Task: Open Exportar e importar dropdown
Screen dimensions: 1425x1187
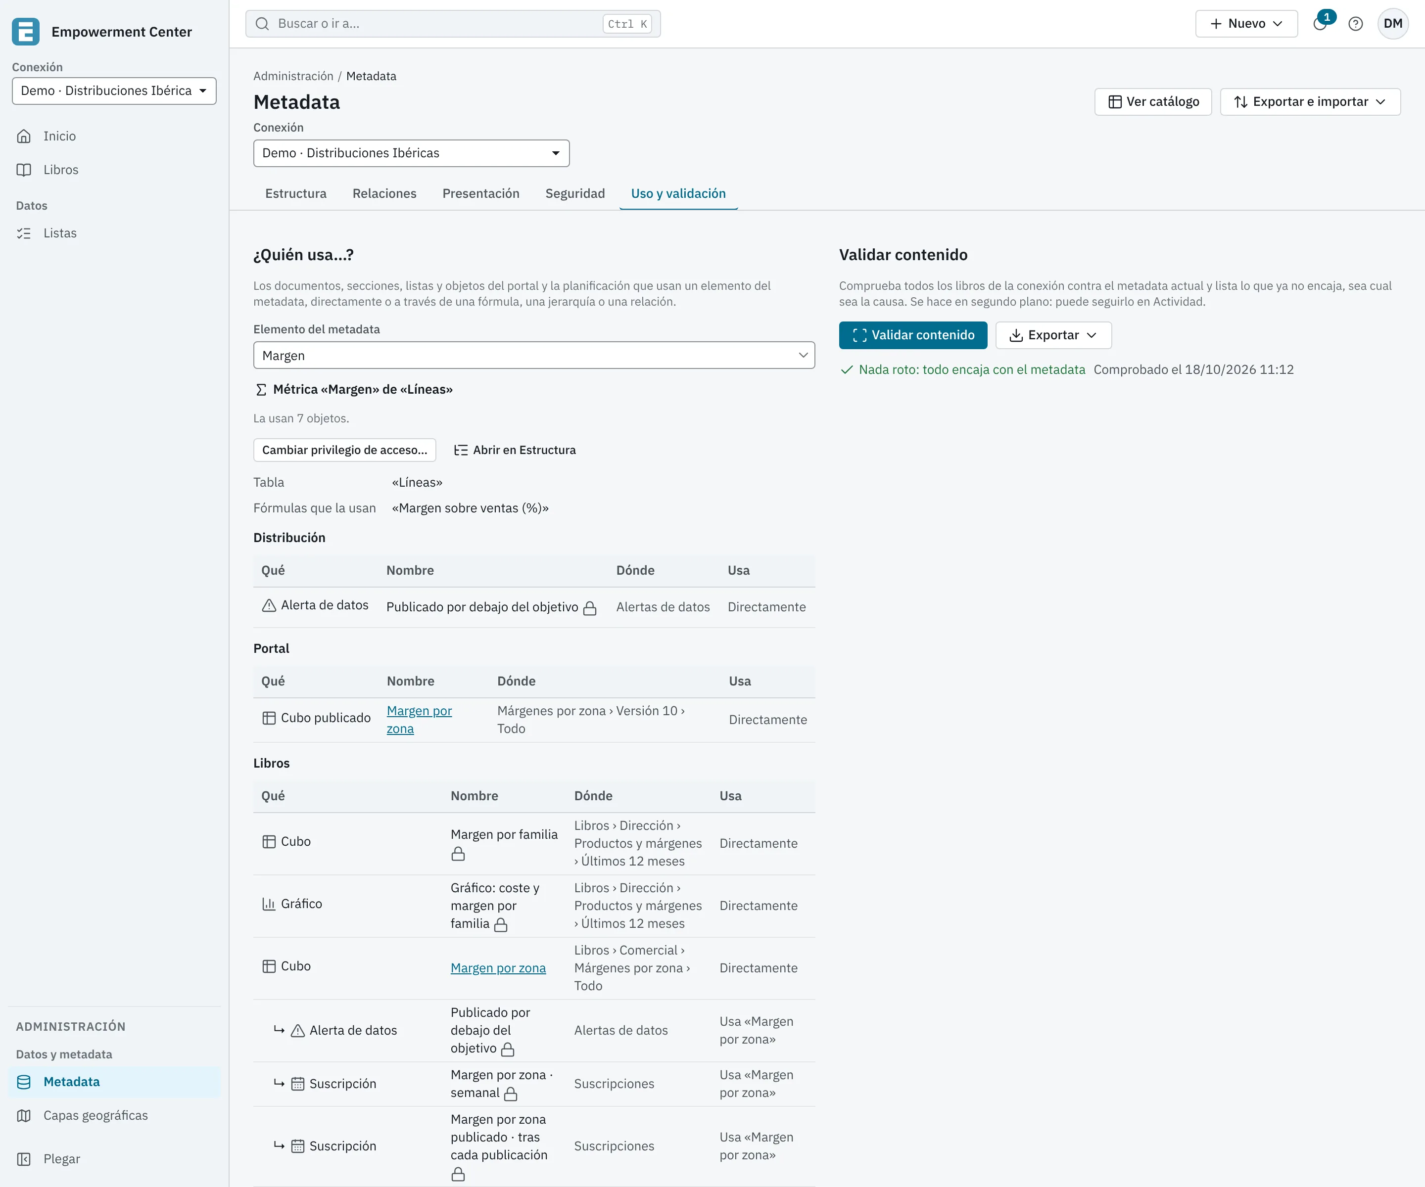Action: pyautogui.click(x=1310, y=102)
